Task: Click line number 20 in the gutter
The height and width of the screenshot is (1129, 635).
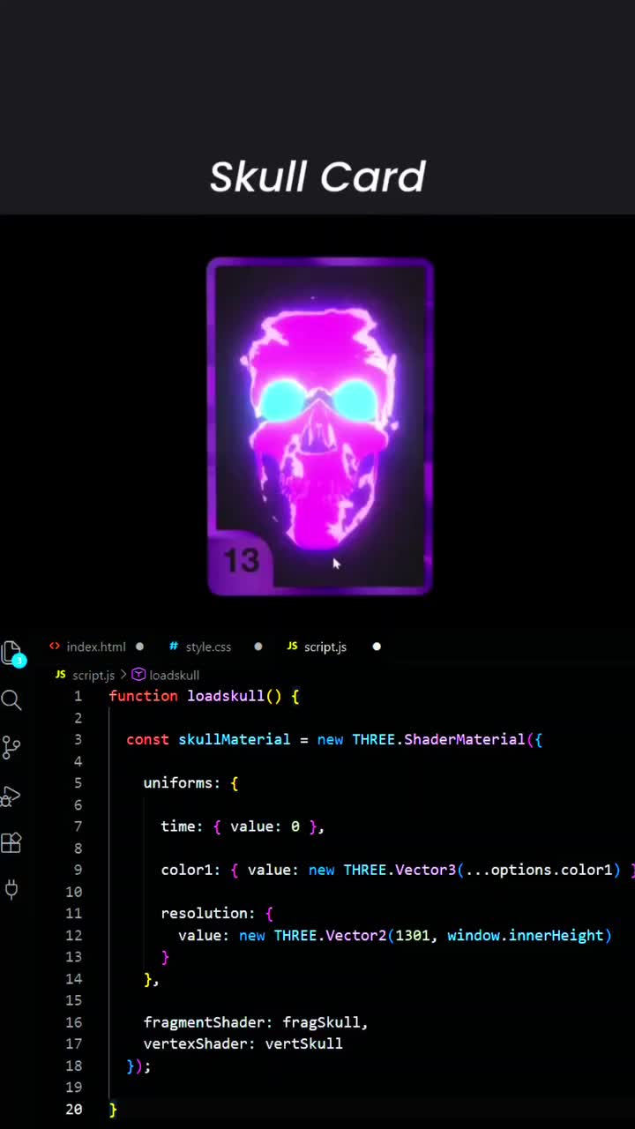Action: click(x=73, y=1110)
